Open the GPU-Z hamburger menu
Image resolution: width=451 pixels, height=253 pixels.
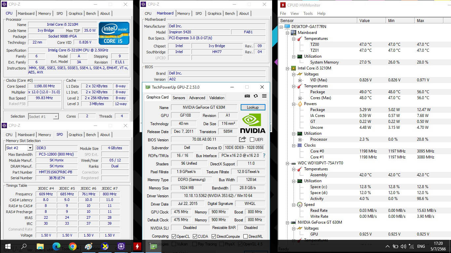click(264, 96)
